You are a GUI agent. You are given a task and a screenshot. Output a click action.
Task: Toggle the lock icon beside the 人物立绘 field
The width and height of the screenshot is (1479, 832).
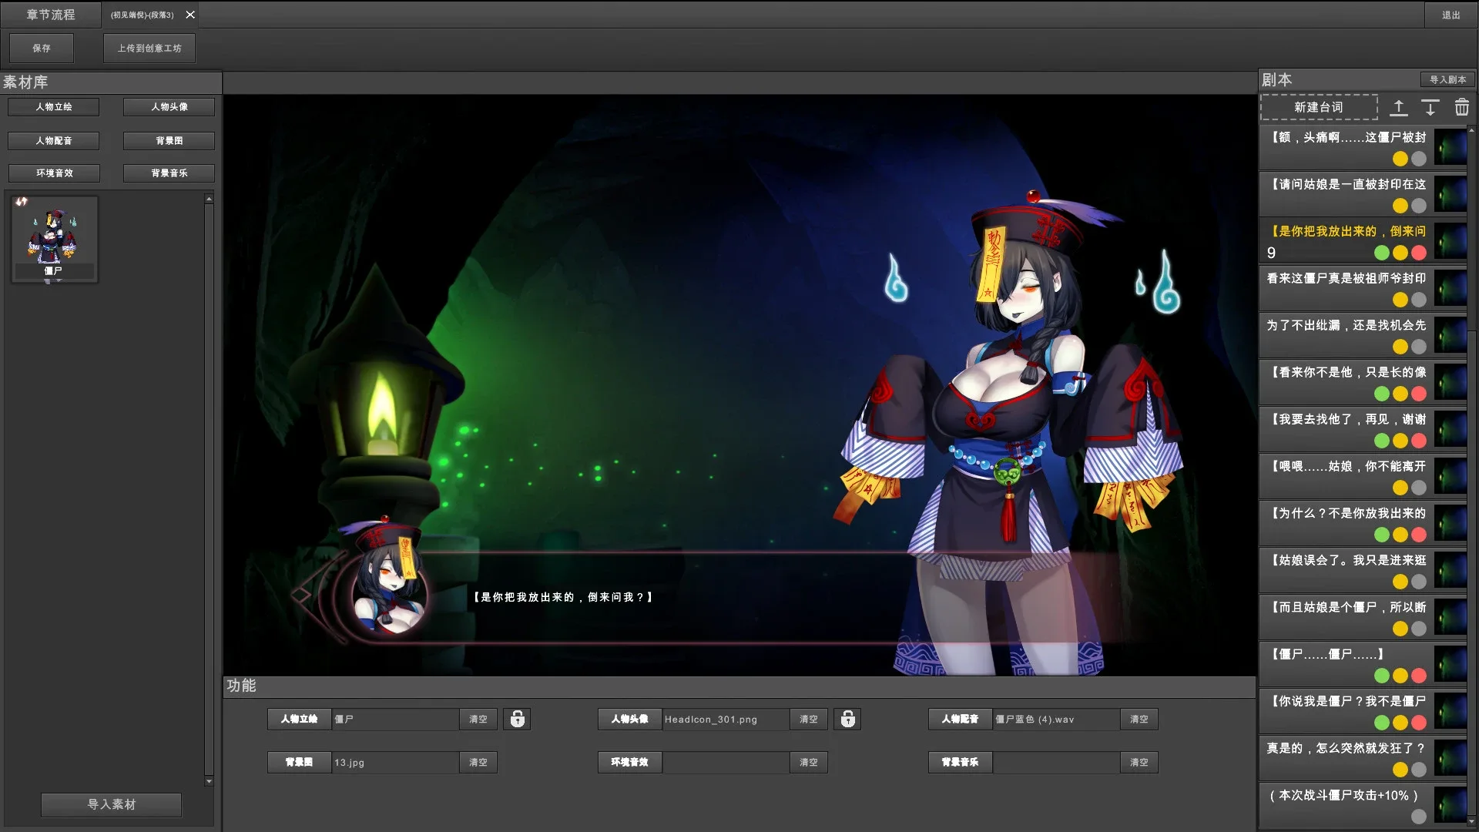517,719
